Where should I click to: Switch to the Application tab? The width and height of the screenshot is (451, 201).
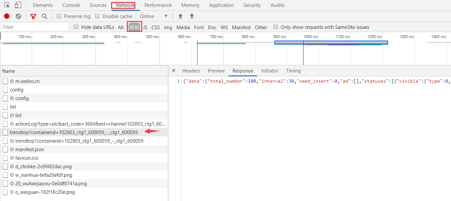click(x=222, y=5)
